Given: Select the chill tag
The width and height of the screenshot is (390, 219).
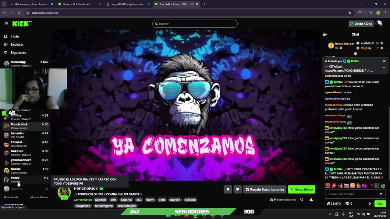Looking at the screenshot, I should [113, 200].
